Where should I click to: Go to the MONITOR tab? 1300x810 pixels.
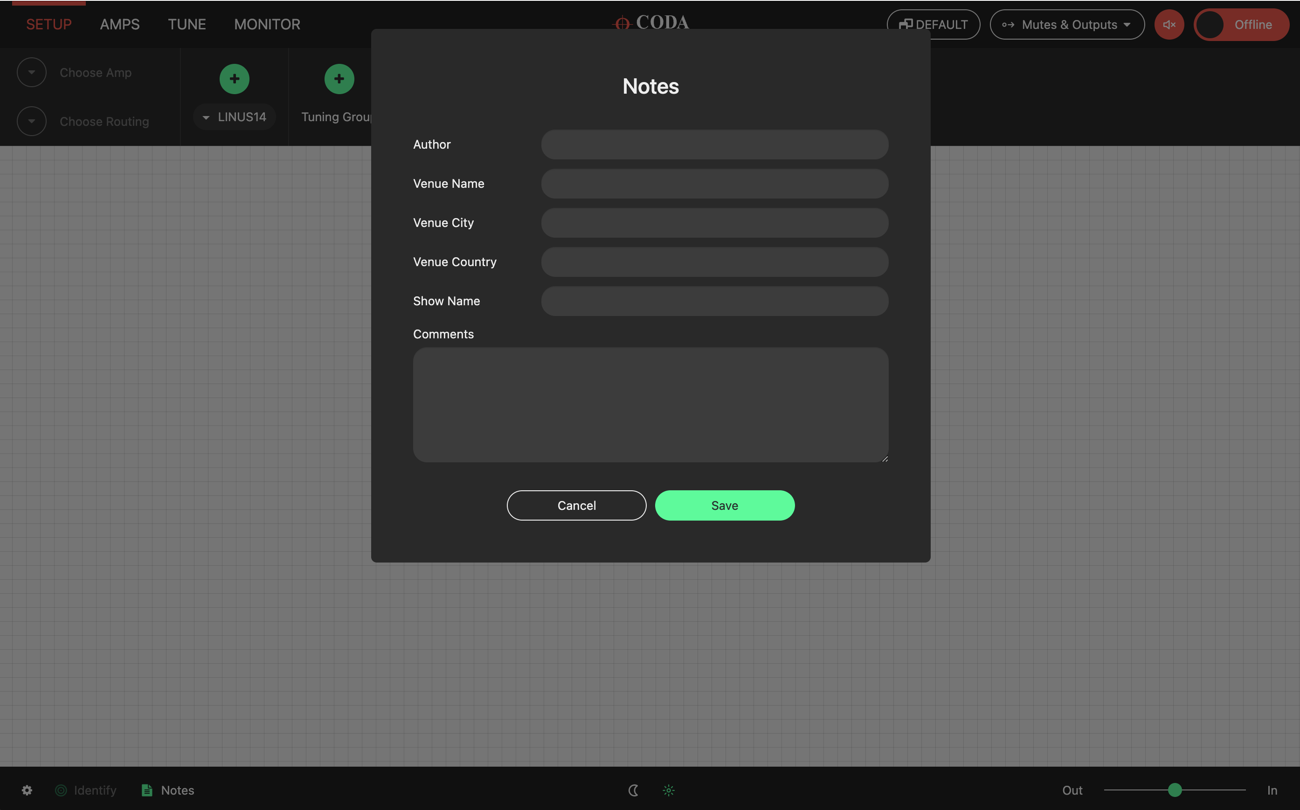[267, 24]
